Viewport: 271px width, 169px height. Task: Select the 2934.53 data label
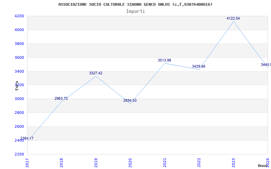[x=130, y=100]
